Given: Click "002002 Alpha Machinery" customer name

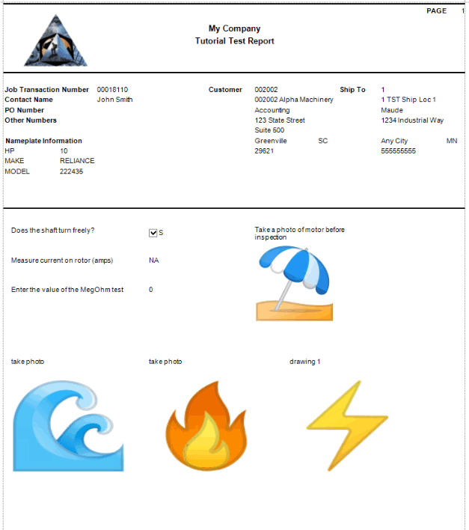Looking at the screenshot, I should click(294, 100).
